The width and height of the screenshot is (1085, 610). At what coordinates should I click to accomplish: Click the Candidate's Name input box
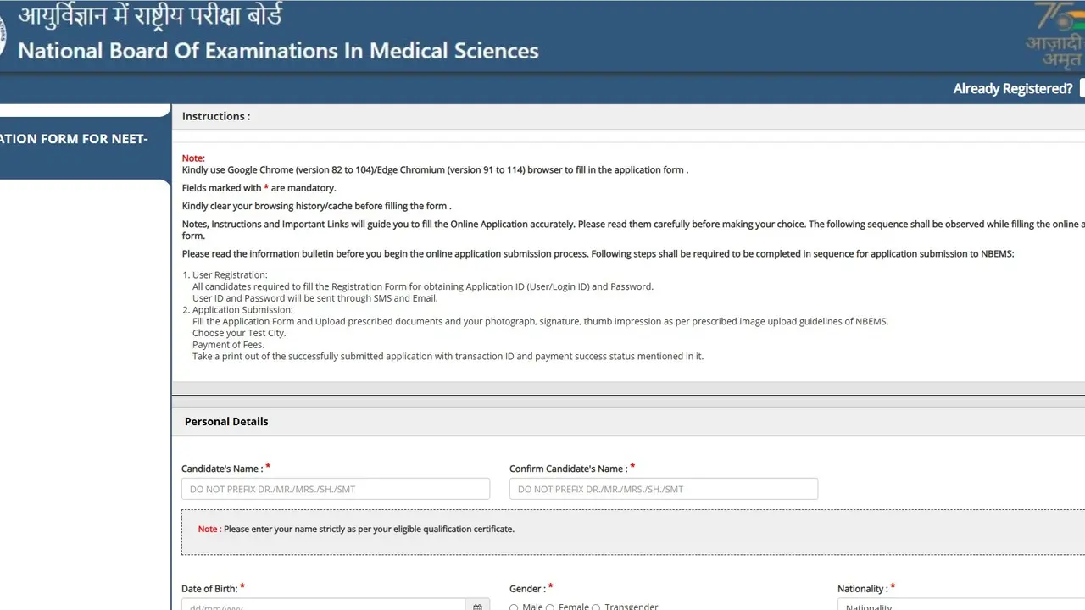(335, 488)
